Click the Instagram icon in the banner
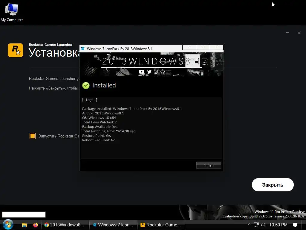This screenshot has height=230, width=306. pyautogui.click(x=156, y=72)
